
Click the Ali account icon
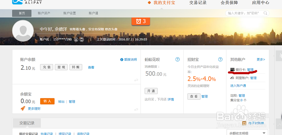[232, 78]
